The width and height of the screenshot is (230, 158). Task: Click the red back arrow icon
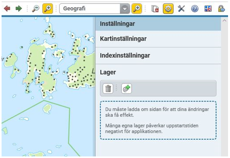coord(7,9)
